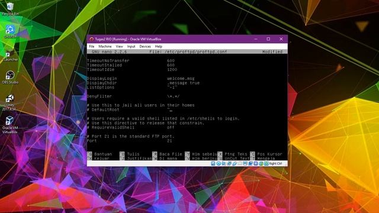379x213 pixels.
Task: Click the 'UnCut Text' nano shortcut
Action: tap(237, 159)
